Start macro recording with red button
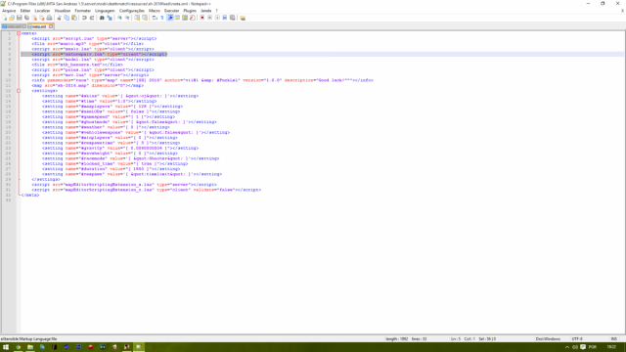Screen dimensions: 626x352 pyautogui.click(x=202, y=18)
